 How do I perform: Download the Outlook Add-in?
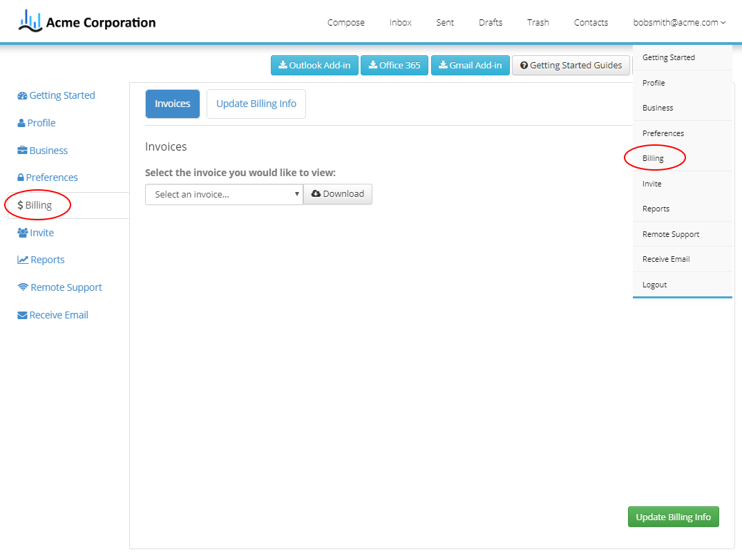314,66
